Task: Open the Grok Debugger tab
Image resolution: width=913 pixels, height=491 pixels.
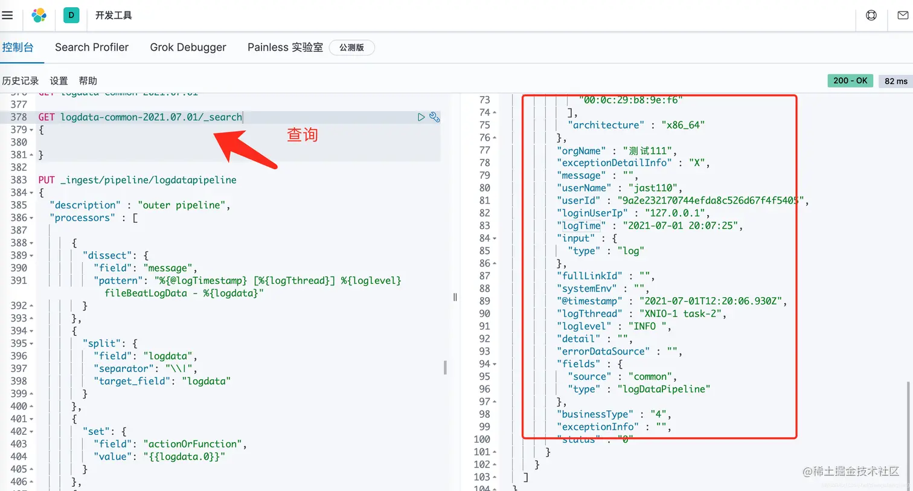Action: [x=188, y=47]
